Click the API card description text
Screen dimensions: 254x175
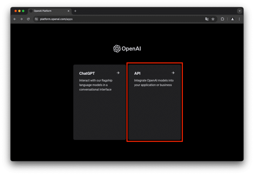pyautogui.click(x=153, y=83)
